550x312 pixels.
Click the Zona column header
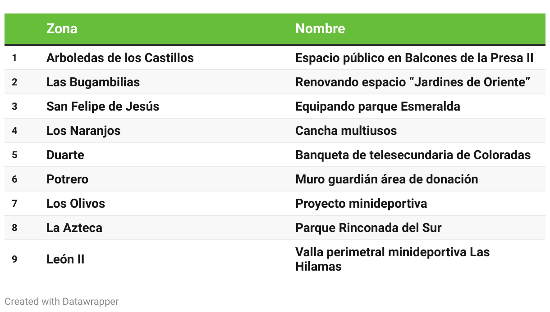pyautogui.click(x=62, y=29)
